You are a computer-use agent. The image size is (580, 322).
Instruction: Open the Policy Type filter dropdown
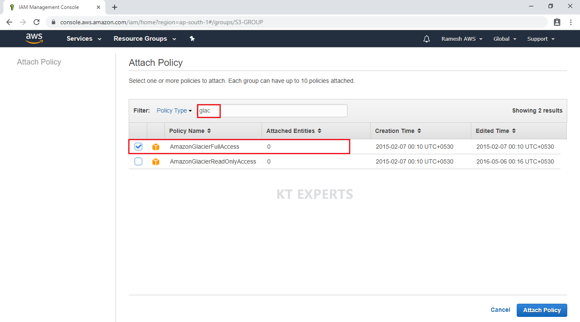point(174,110)
